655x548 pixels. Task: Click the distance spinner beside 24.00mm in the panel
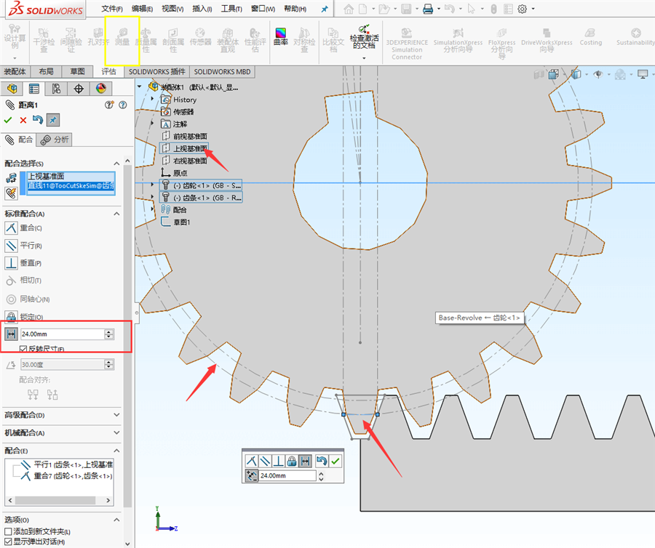coord(109,334)
